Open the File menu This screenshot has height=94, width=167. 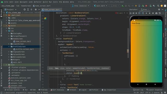(6, 2)
